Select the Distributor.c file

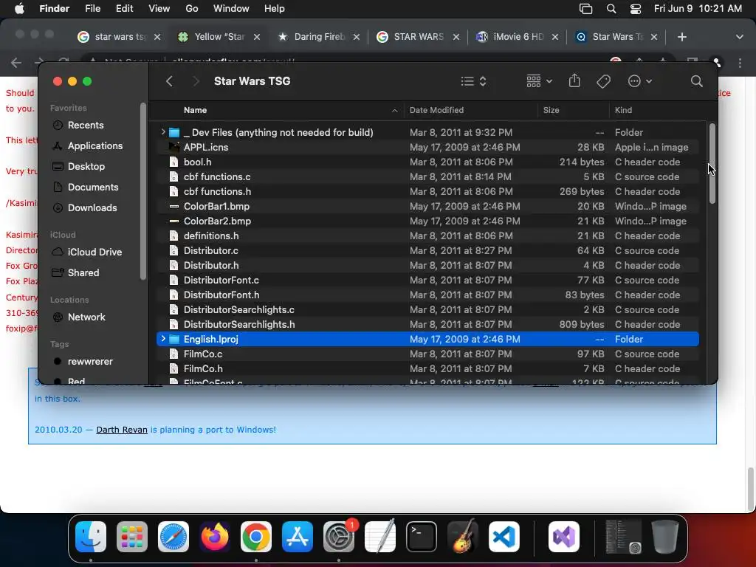[x=427, y=251]
